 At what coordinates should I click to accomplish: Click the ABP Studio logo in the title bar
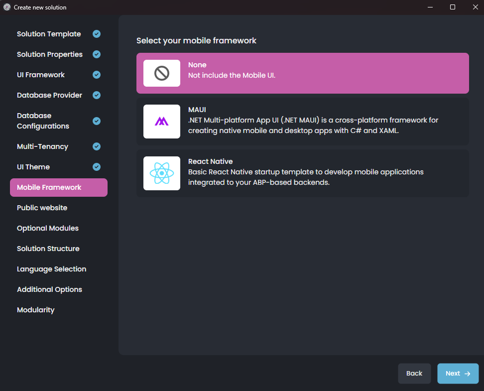pos(6,7)
